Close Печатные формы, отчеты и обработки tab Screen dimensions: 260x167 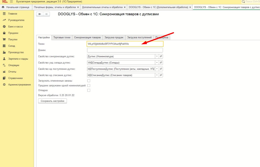coord(78,7)
